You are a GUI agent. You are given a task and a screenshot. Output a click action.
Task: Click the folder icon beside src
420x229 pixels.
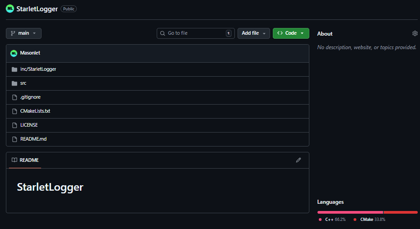click(14, 83)
